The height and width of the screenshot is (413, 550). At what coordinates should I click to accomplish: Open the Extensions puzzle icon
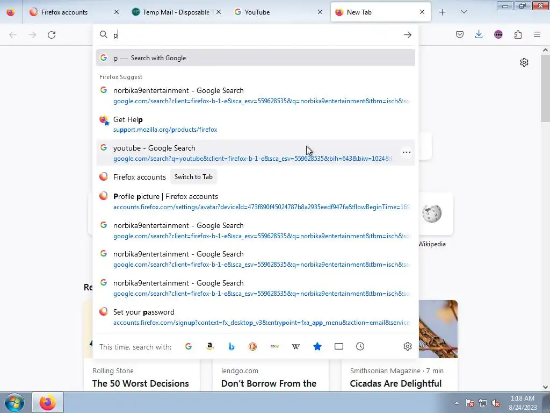pos(518,34)
